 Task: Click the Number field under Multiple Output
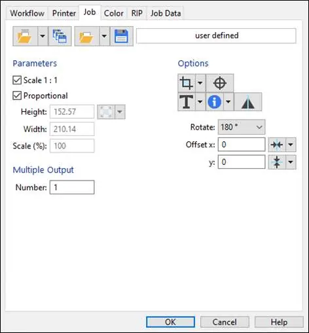pos(72,187)
